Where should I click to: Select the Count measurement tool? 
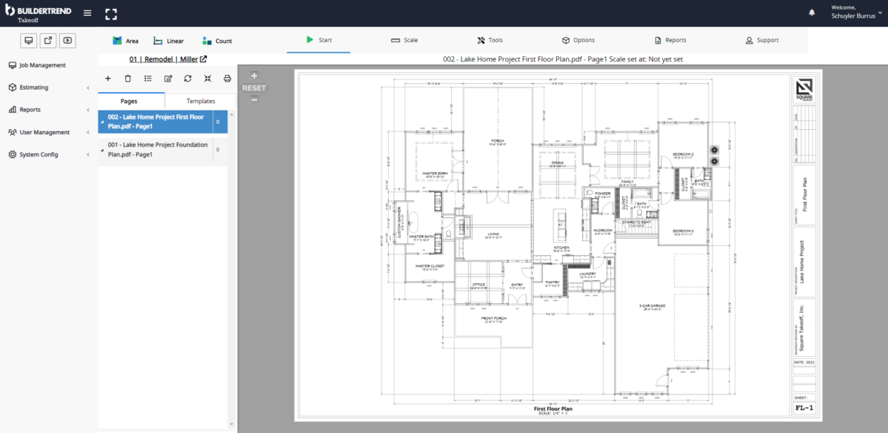point(217,41)
